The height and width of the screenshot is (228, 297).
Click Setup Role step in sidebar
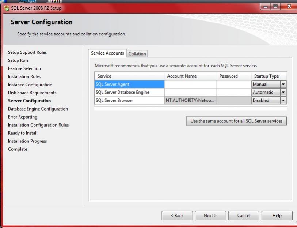pyautogui.click(x=18, y=60)
